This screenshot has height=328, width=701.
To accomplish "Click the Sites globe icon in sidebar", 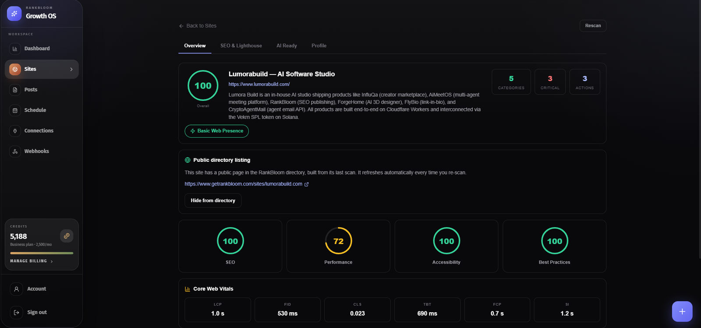I will tap(15, 69).
